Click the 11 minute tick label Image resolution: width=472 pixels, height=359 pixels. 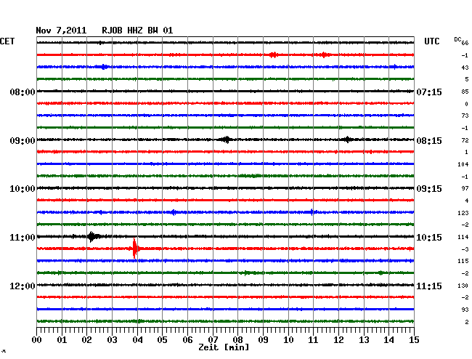(313, 340)
